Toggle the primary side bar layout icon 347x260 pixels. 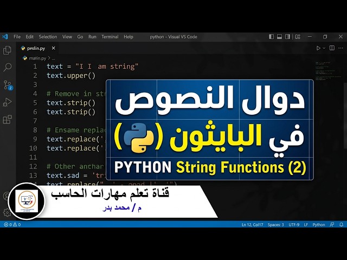click(x=271, y=37)
